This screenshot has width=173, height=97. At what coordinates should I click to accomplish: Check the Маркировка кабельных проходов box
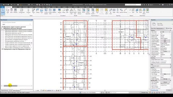[x=2, y=28]
